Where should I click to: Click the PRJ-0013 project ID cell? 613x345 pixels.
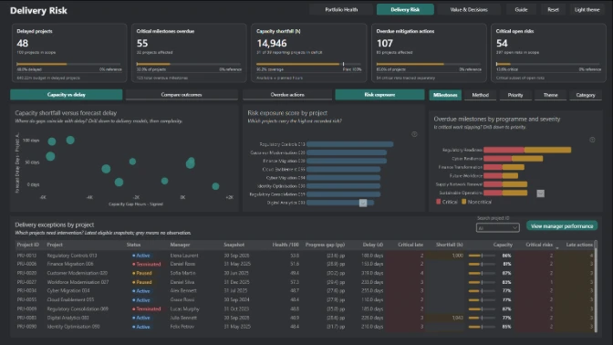26,256
